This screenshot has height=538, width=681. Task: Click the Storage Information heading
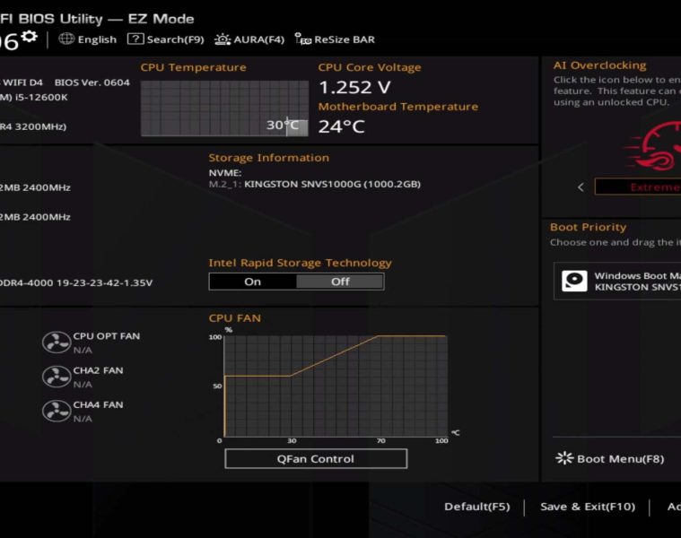[269, 158]
